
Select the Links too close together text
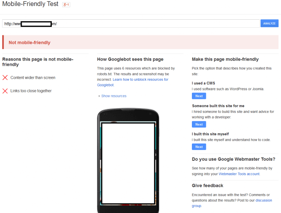coord(31,91)
